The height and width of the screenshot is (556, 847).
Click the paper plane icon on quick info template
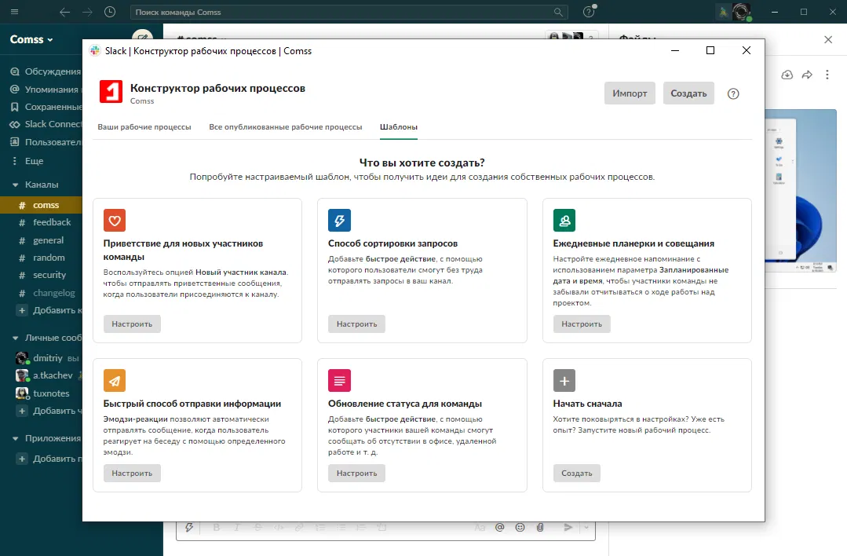pyautogui.click(x=115, y=380)
